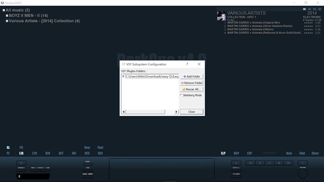The image size is (324, 182).
Task: Select the first highlighted playlist layout icon
Action: (304, 9)
